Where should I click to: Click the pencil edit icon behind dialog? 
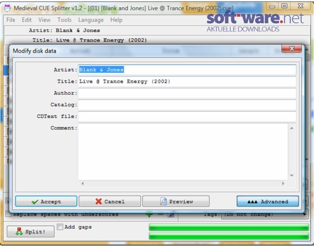pyautogui.click(x=171, y=215)
